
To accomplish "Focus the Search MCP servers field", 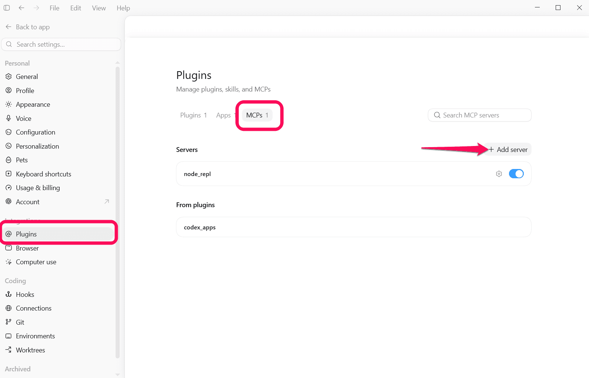I will pyautogui.click(x=480, y=115).
